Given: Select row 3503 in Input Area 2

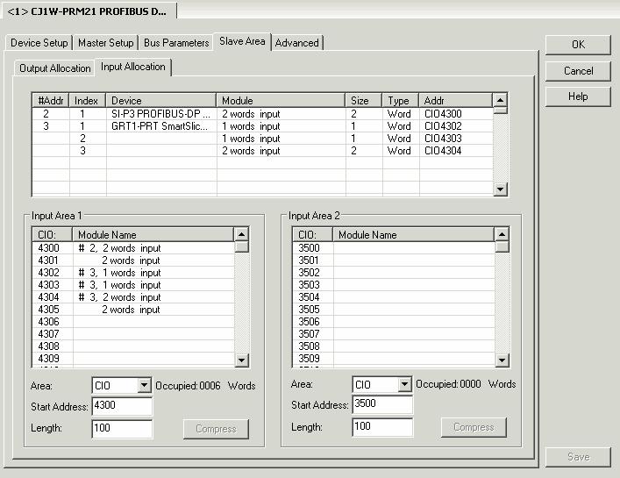Looking at the screenshot, I should tap(394, 285).
